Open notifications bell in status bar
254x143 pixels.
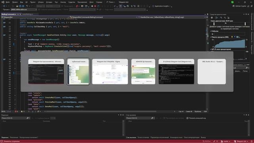[252, 141]
